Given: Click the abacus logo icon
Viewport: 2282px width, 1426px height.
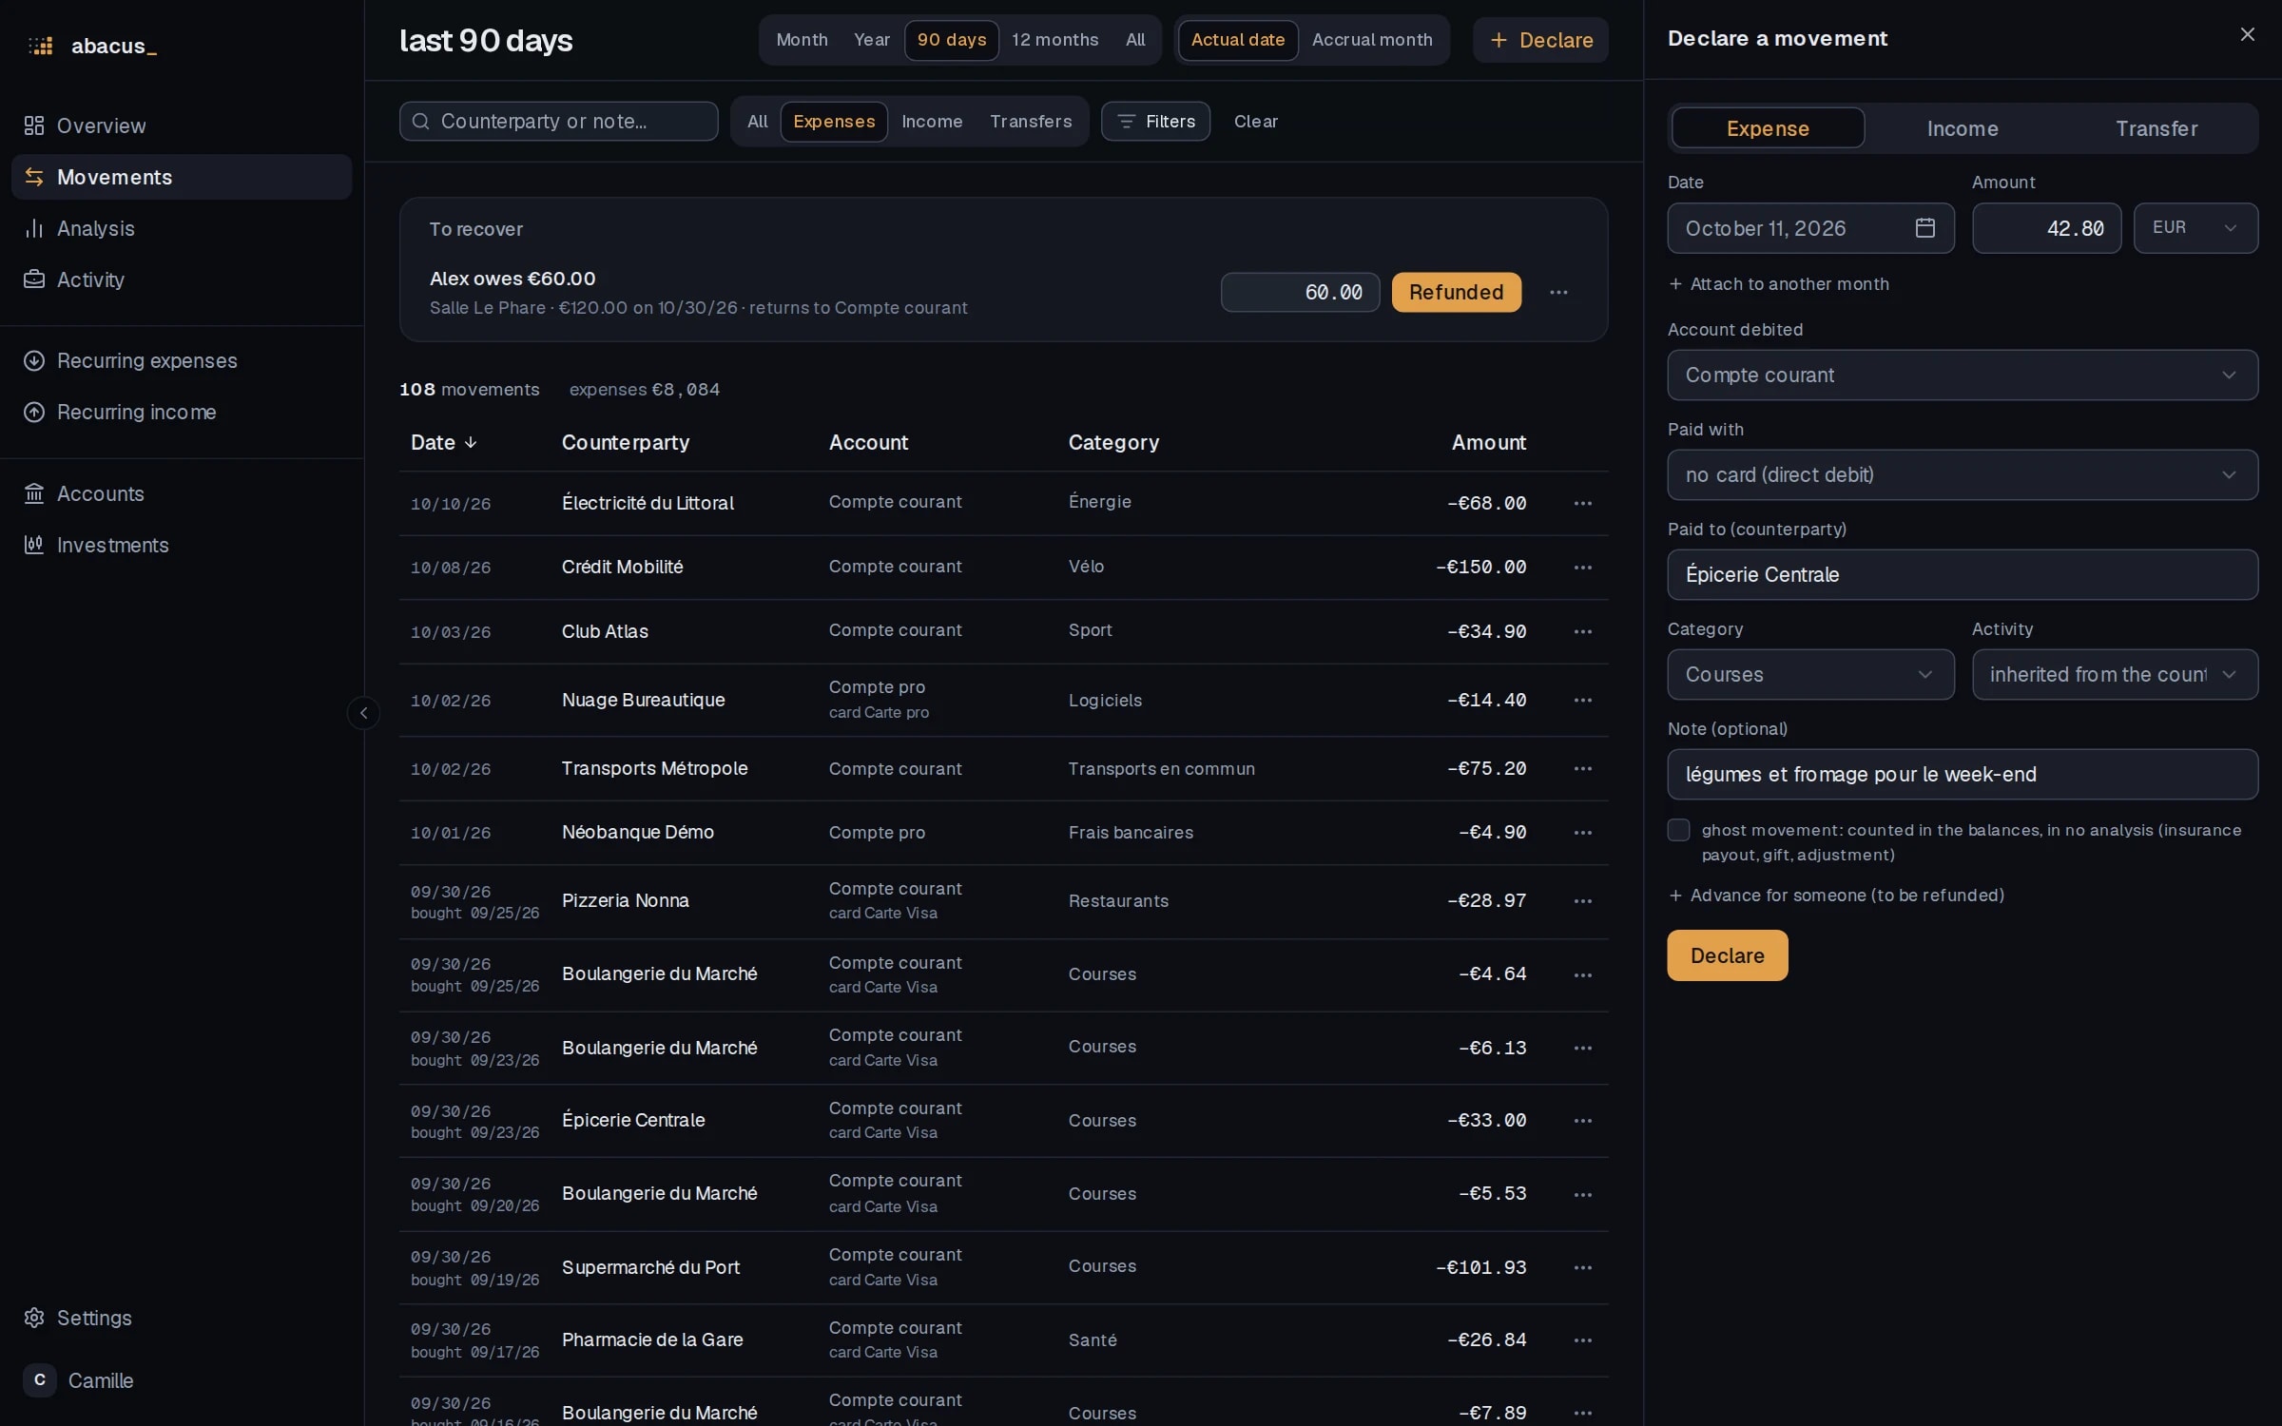Looking at the screenshot, I should tap(40, 46).
